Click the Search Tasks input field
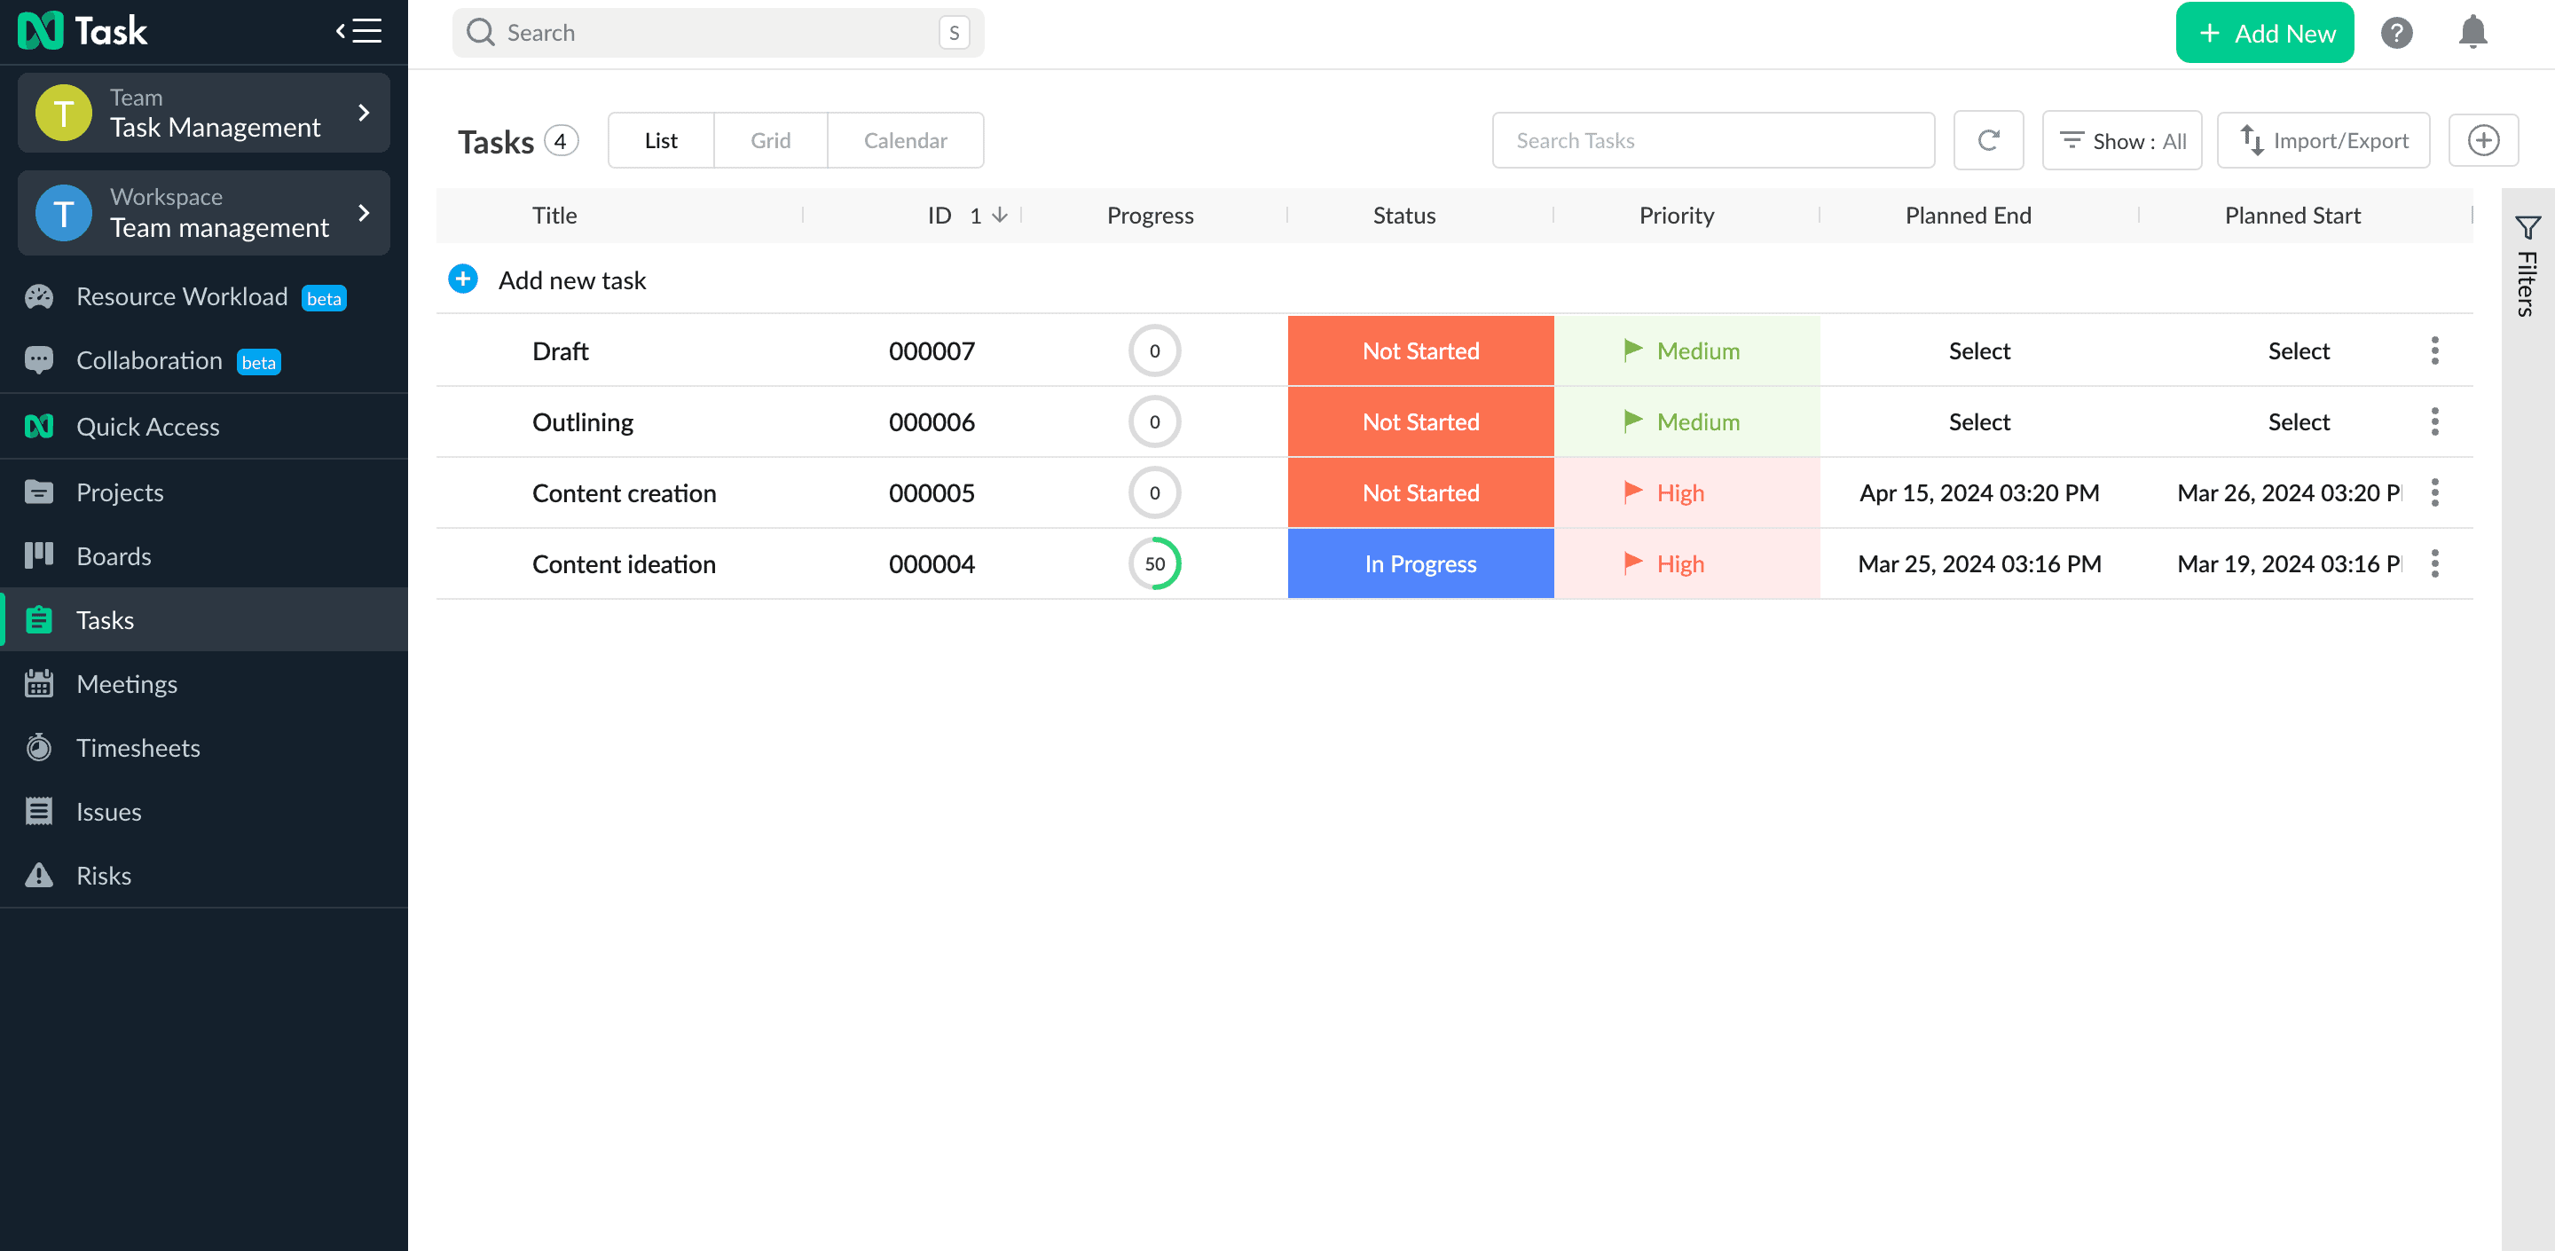Screen dimensions: 2555x1251 [x=1713, y=141]
